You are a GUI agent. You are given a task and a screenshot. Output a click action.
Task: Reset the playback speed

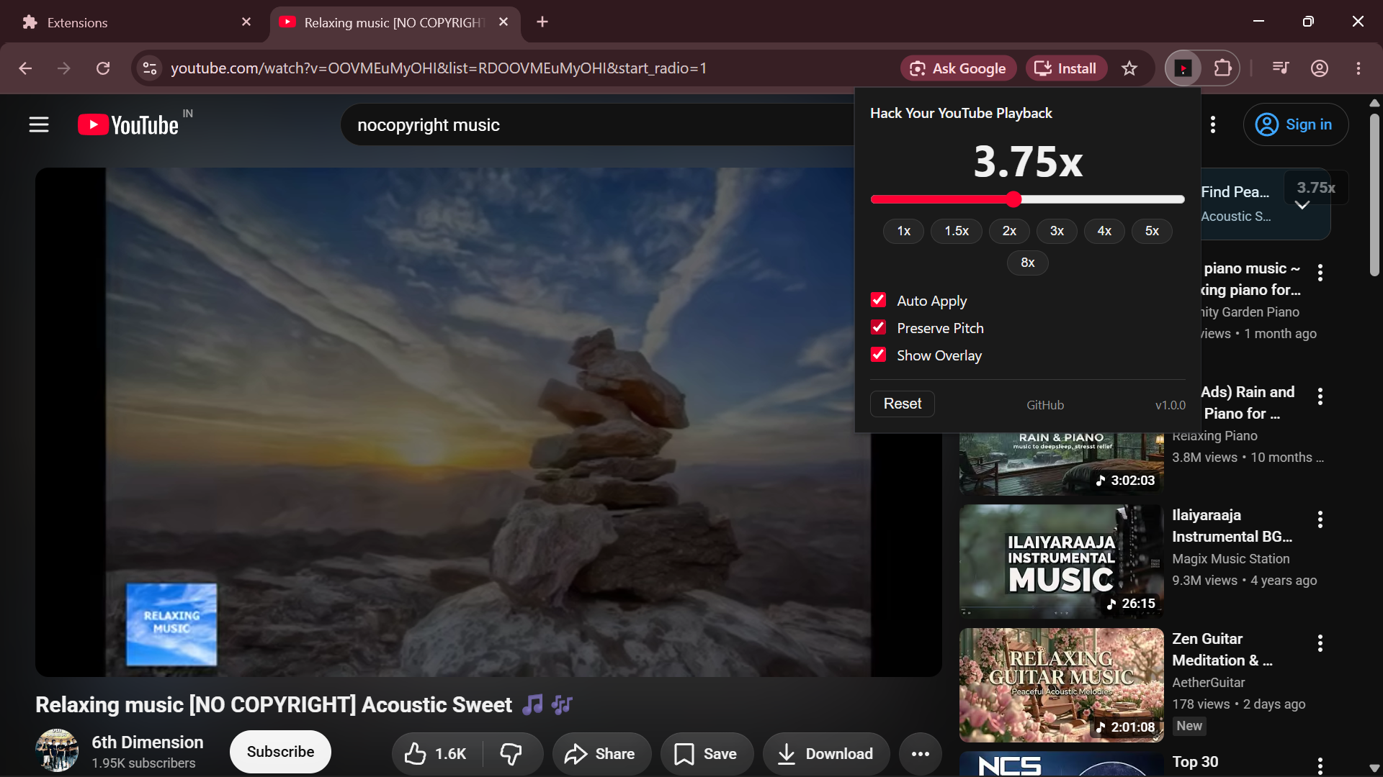tap(903, 404)
